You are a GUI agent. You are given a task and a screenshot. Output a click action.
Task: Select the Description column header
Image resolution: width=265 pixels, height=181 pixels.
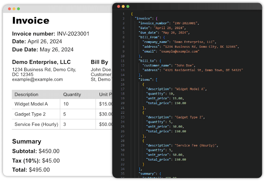26,94
